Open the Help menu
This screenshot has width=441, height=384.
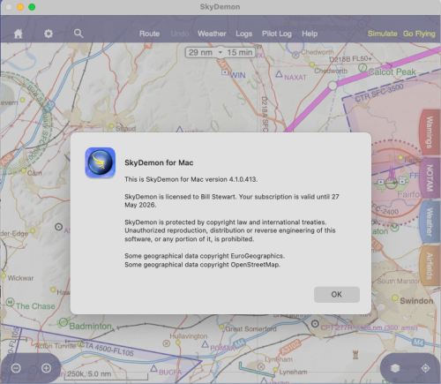(x=310, y=34)
